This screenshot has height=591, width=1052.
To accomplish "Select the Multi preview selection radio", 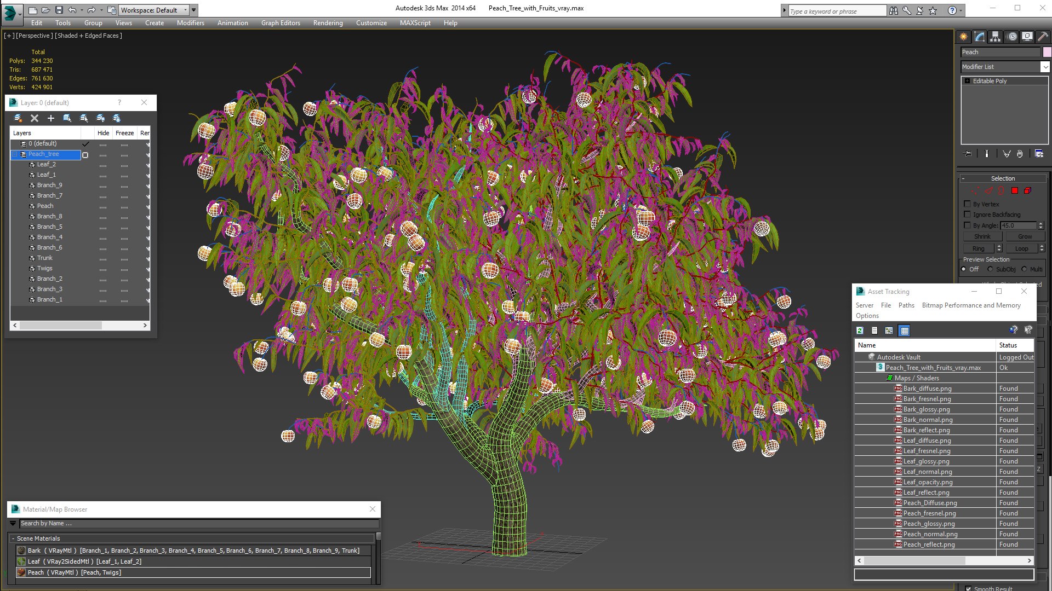I will point(1024,269).
